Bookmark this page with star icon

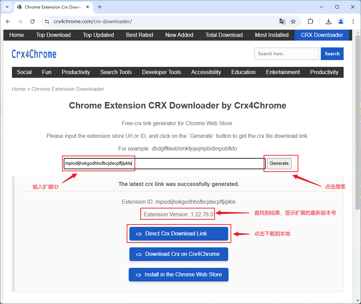(x=293, y=21)
